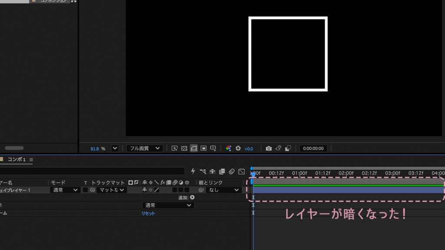This screenshot has height=250, width=445.
Task: Click the shy switch column header icon
Action: pyautogui.click(x=144, y=183)
